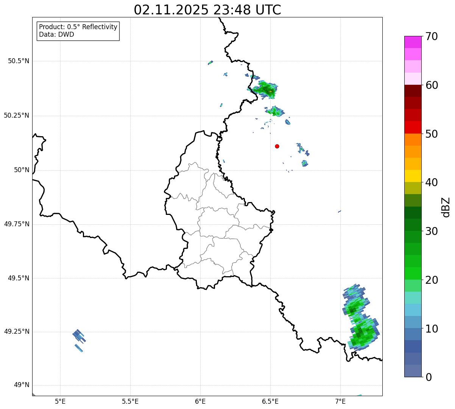Click the 6°E longitude label
Viewport: 455px width, 409px height.
(x=200, y=401)
